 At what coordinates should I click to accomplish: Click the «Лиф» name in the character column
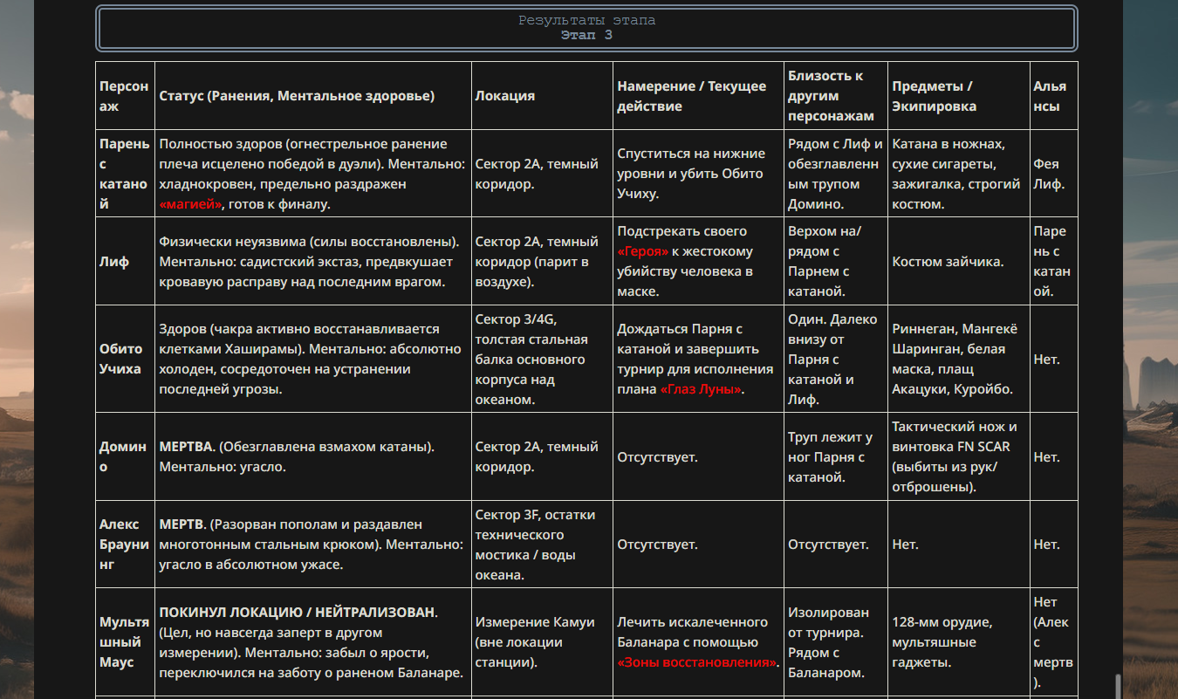pos(125,262)
